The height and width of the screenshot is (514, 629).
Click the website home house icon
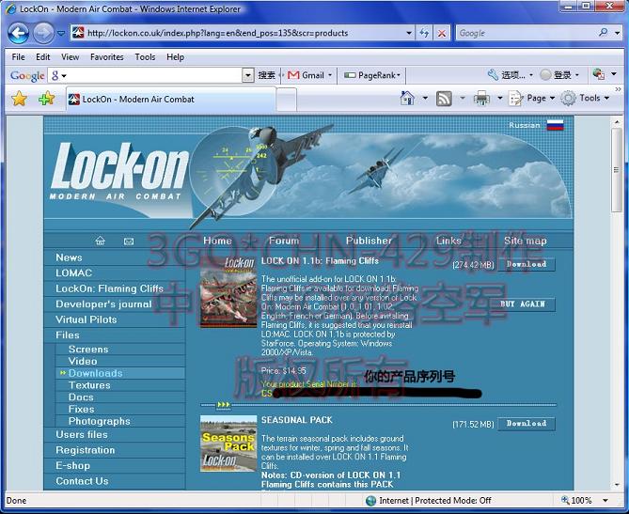(100, 241)
